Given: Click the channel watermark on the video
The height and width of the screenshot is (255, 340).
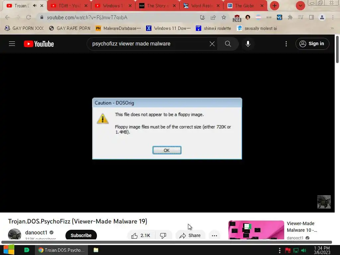Looking at the screenshot, I should pyautogui.click(x=324, y=202).
